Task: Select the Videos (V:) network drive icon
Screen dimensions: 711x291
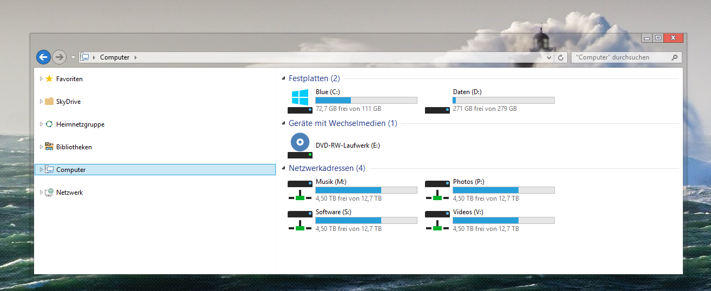Action: point(437,221)
